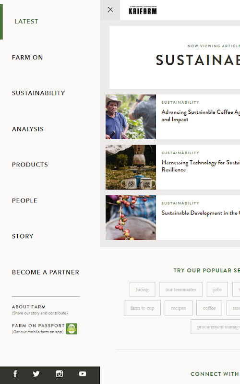Open Advancing Sustainable Coffee article title
Image resolution: width=240 pixels, height=384 pixels.
coord(201,116)
